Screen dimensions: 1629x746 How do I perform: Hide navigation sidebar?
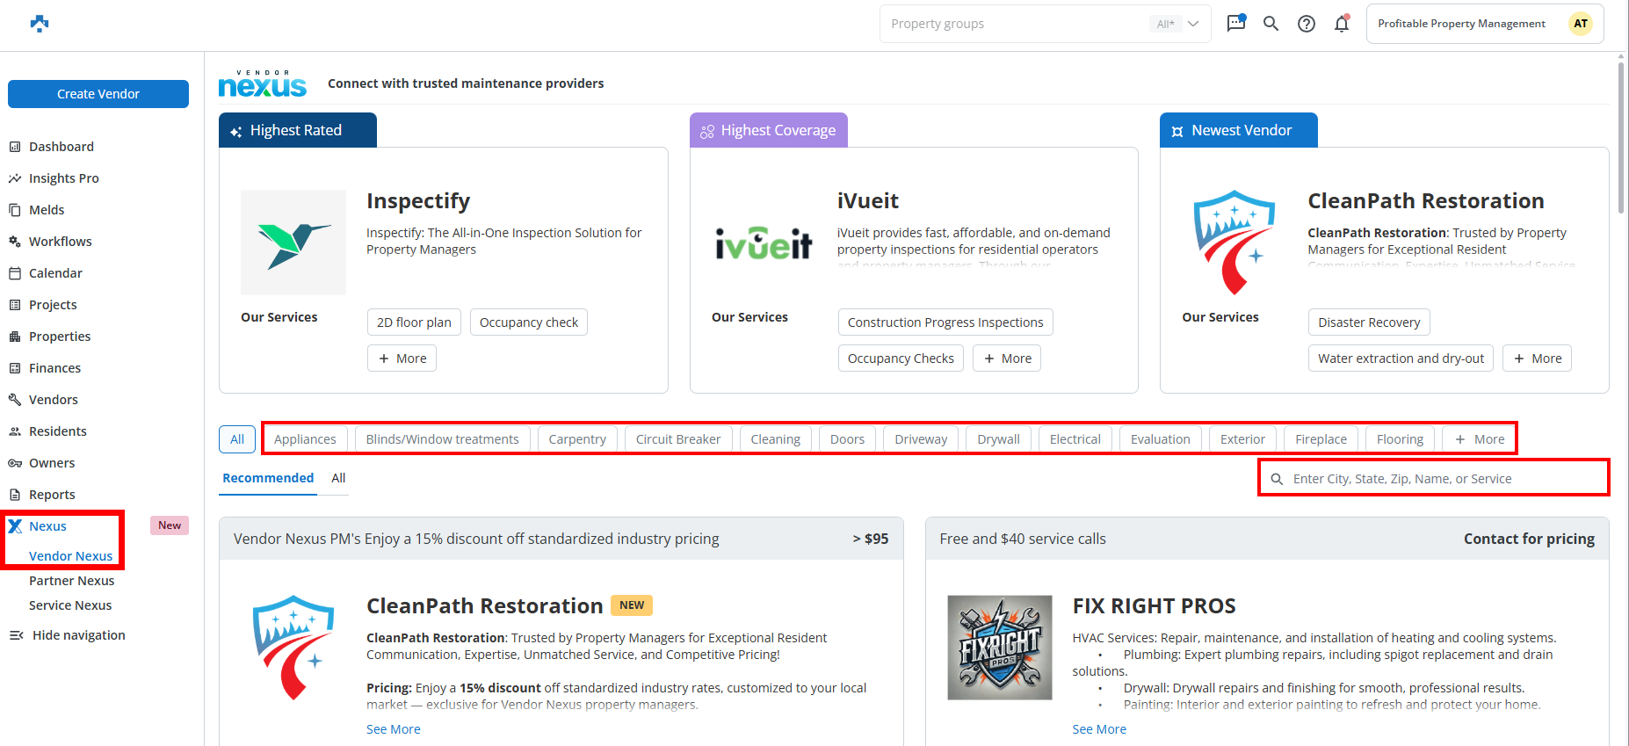(69, 635)
